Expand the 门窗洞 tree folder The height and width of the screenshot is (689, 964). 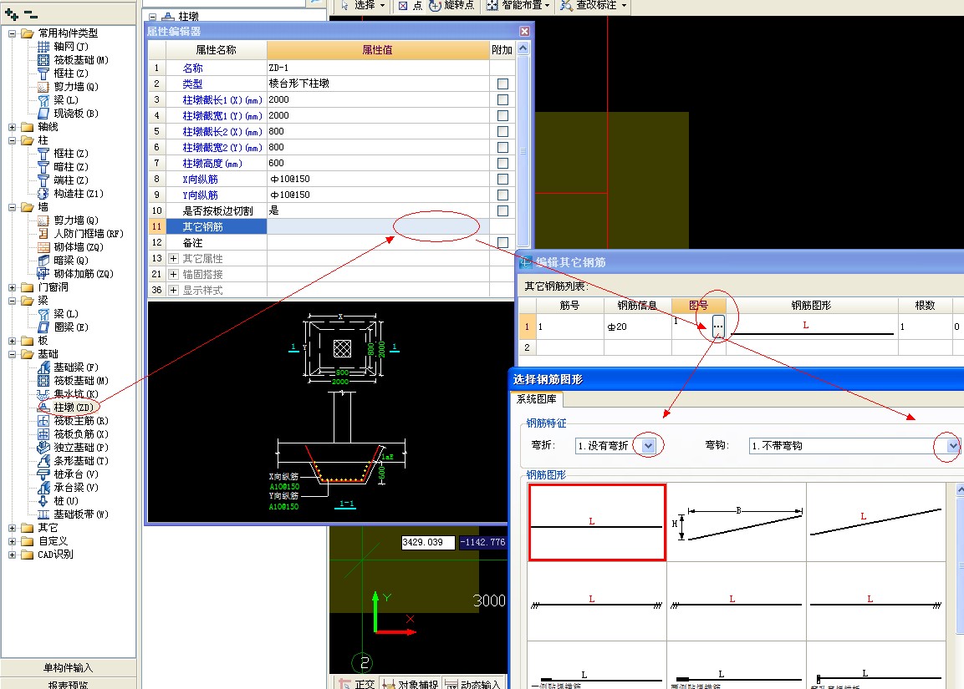click(12, 287)
